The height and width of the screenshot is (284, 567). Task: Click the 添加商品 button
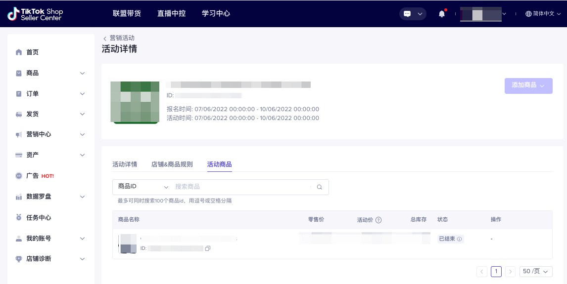click(x=528, y=85)
